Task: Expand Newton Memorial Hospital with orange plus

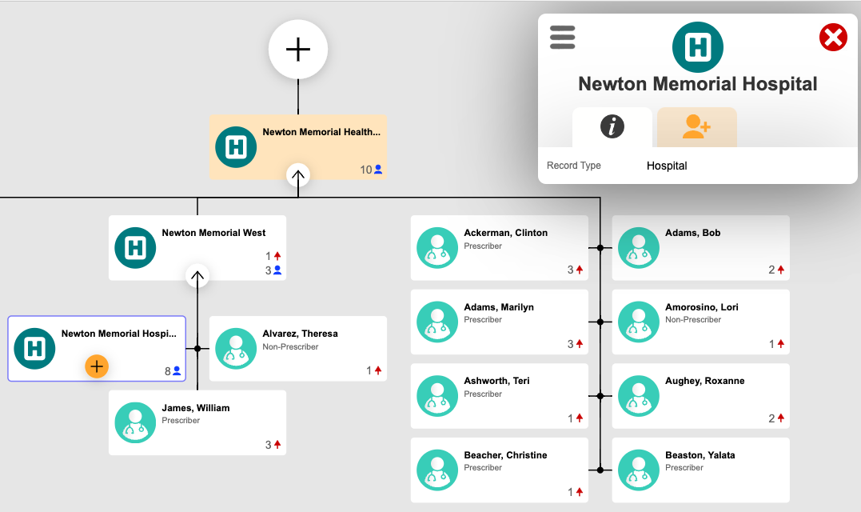Action: tap(97, 366)
